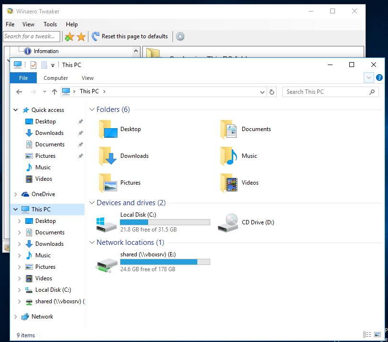The height and width of the screenshot is (342, 388).
Task: Expand the OneDrive tree entry
Action: [x=15, y=194]
